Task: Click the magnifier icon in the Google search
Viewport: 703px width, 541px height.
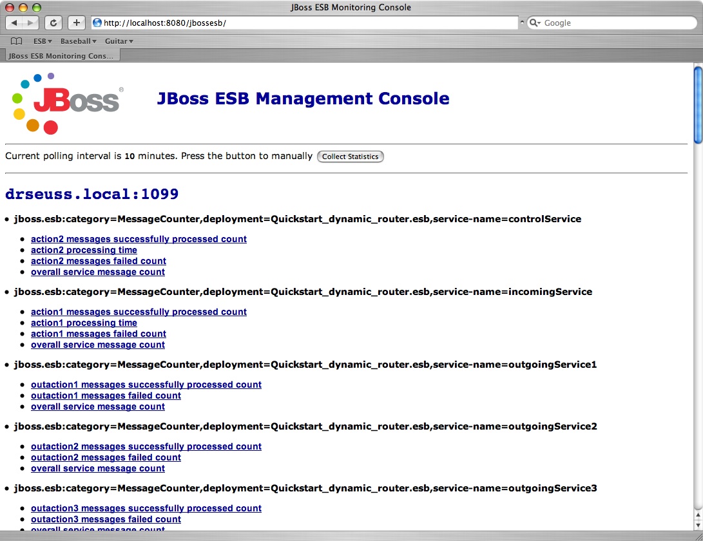Action: point(534,23)
